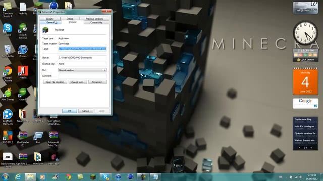
Task: Go to previous page in headlines gadget
Action: point(299,148)
